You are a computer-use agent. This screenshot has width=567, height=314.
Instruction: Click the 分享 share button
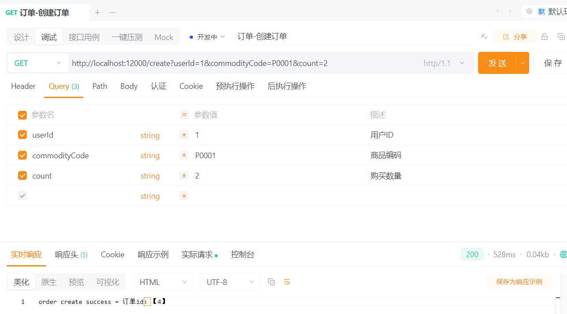coord(515,37)
